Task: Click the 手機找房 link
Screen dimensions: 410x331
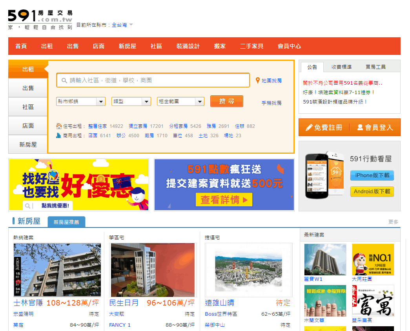Action: tap(272, 103)
